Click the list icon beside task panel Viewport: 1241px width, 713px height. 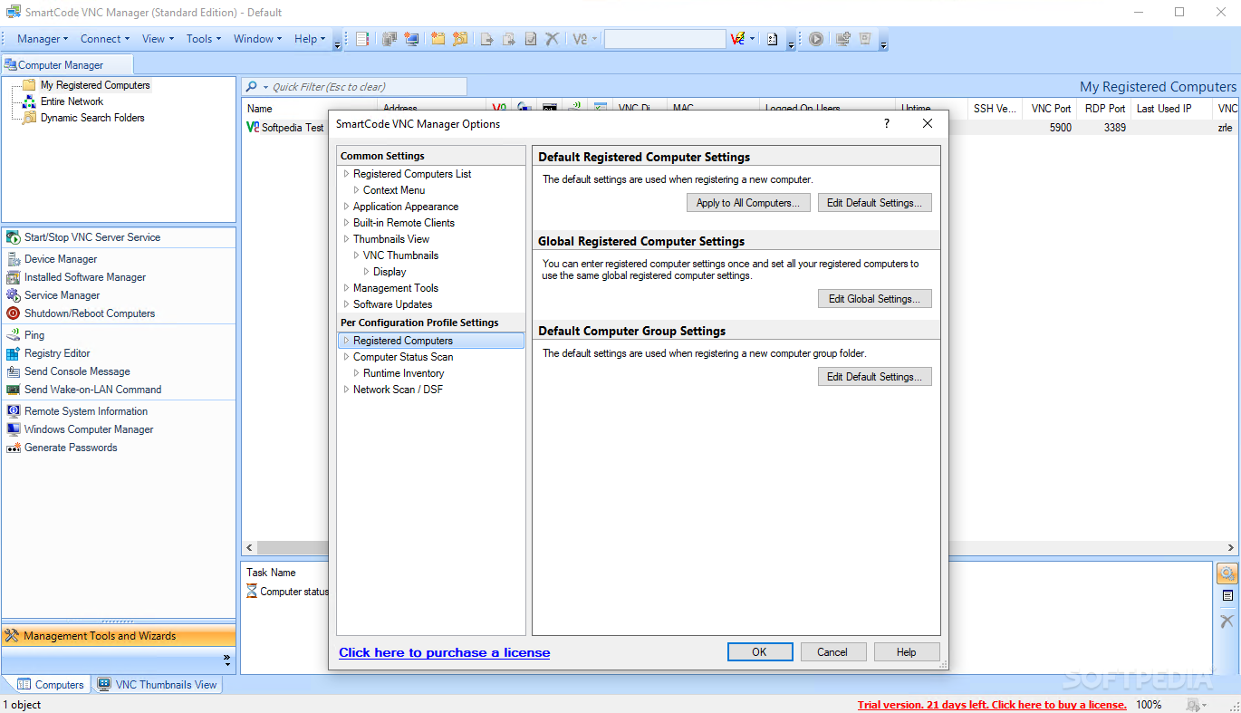pyautogui.click(x=1227, y=596)
